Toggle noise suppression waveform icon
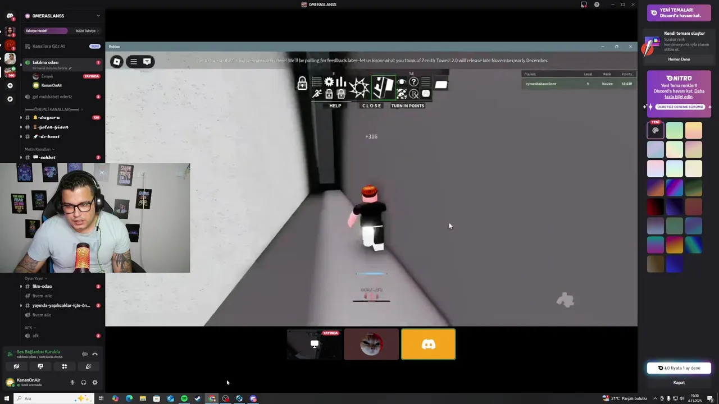 point(84,354)
